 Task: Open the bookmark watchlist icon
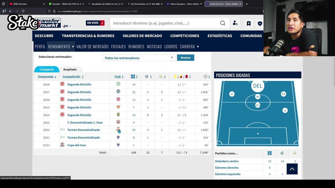point(249,23)
